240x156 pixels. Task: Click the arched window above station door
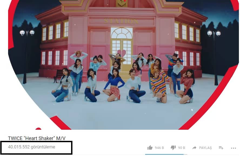coord(122,33)
